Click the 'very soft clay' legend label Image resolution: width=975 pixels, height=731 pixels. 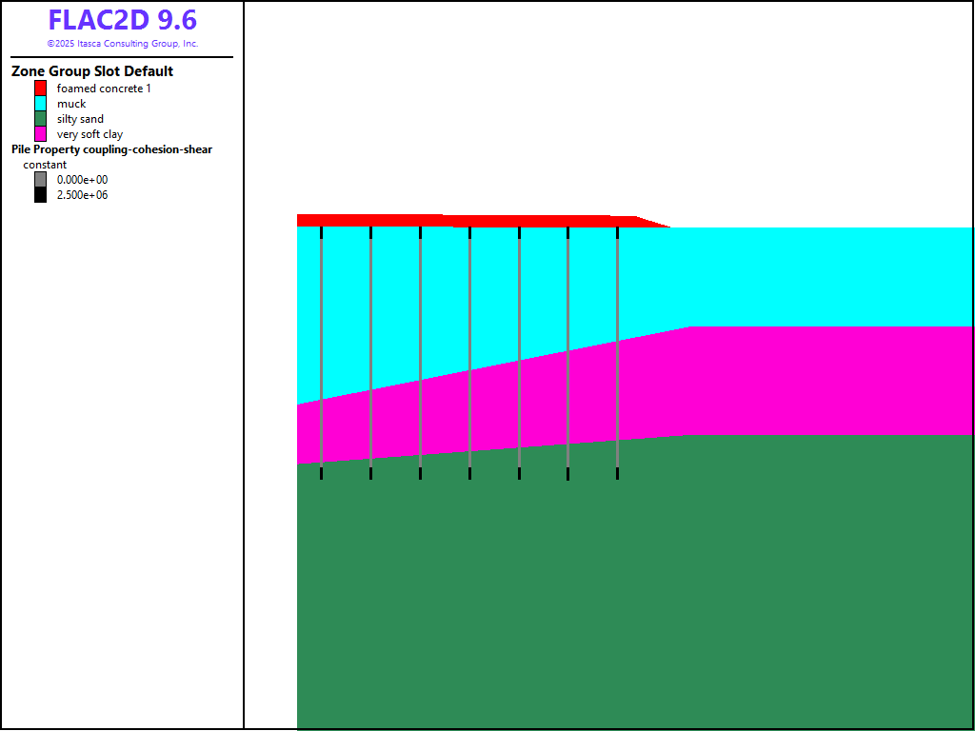pyautogui.click(x=90, y=134)
